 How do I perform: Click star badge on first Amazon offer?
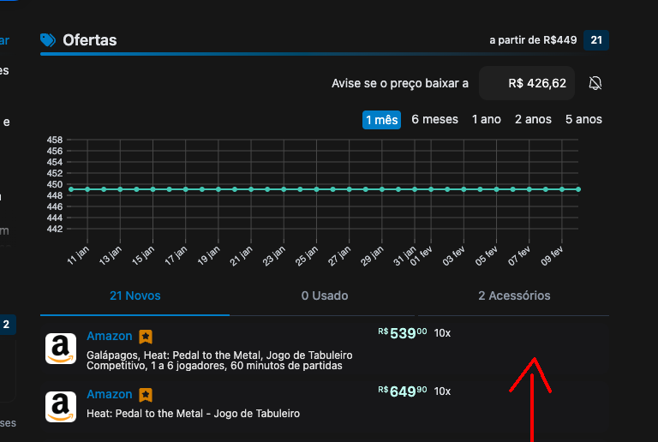(x=146, y=337)
